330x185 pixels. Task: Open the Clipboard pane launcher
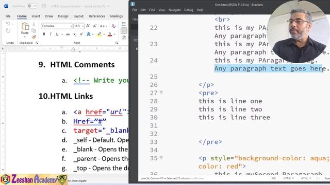(37, 43)
